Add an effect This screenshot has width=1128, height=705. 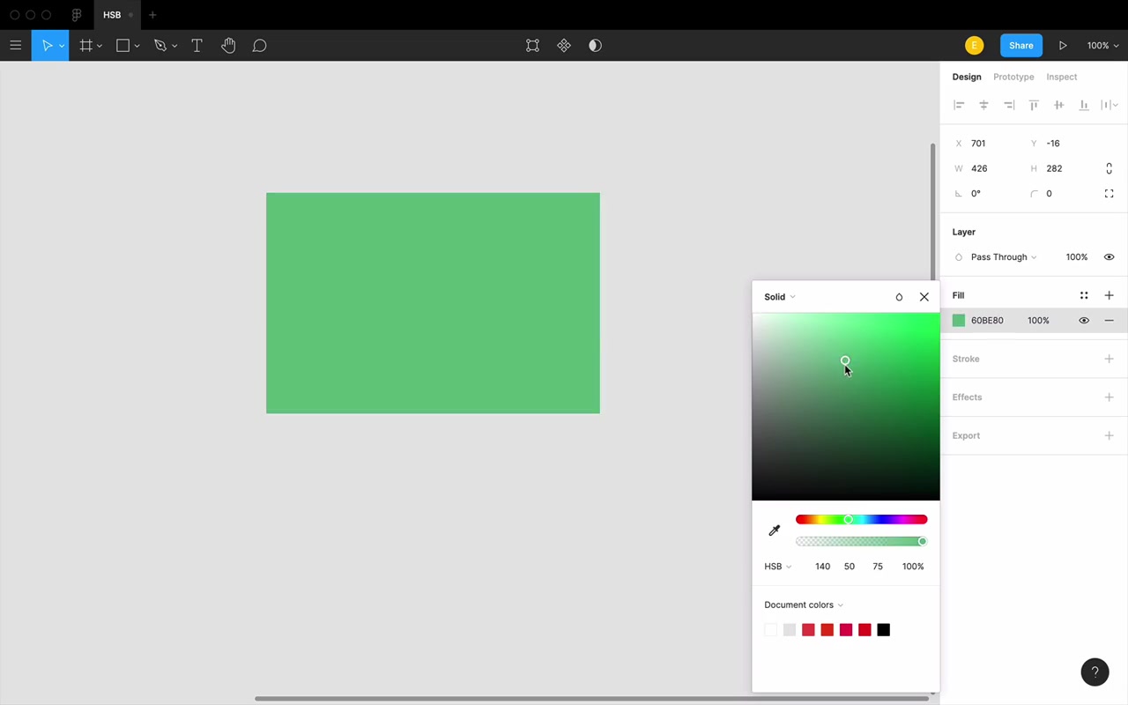coord(1109,397)
